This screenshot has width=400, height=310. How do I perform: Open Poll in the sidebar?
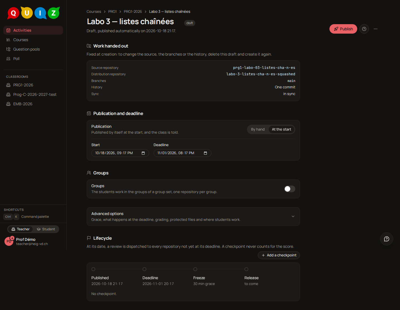(x=33, y=59)
